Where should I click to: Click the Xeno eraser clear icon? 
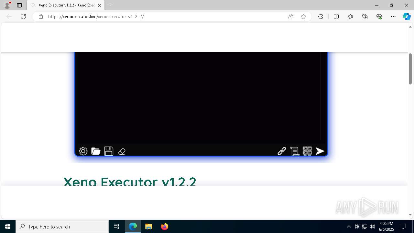(x=122, y=151)
